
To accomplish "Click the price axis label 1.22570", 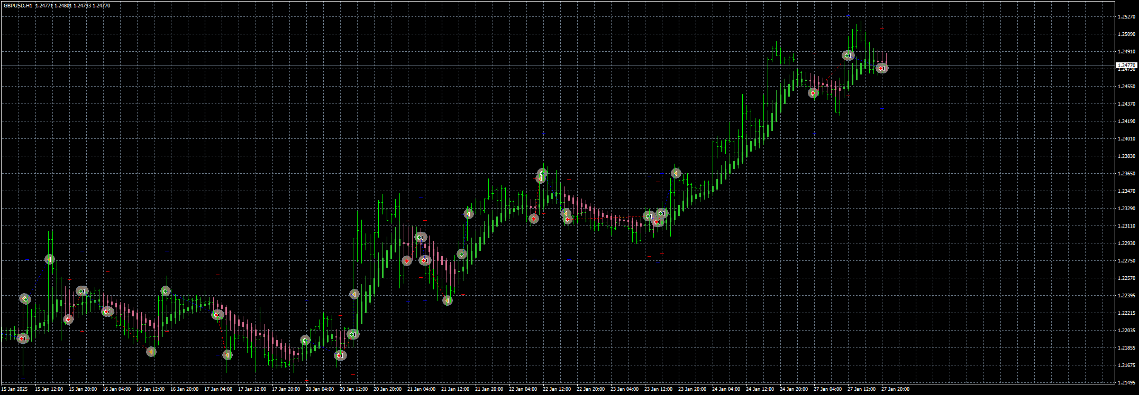I will tap(1126, 278).
